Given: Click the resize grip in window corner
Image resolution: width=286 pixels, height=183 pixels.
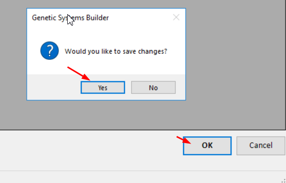Looking at the screenshot, I should tap(283, 181).
